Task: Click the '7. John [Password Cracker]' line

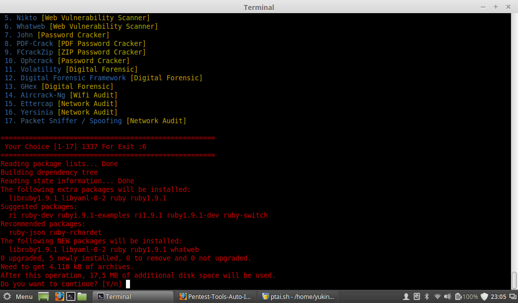Action: tap(57, 35)
